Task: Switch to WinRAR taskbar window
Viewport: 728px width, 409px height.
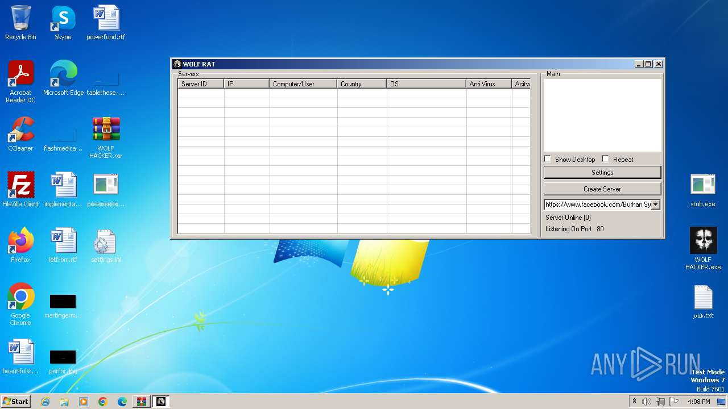Action: click(x=142, y=402)
